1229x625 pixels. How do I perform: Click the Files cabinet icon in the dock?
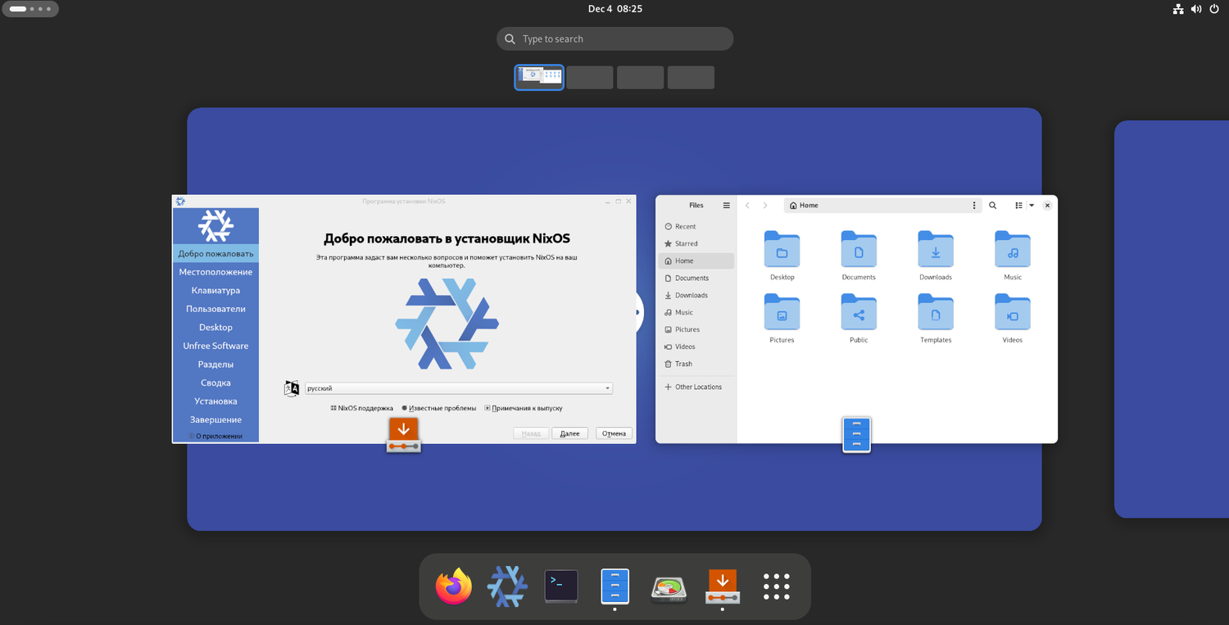tap(614, 587)
